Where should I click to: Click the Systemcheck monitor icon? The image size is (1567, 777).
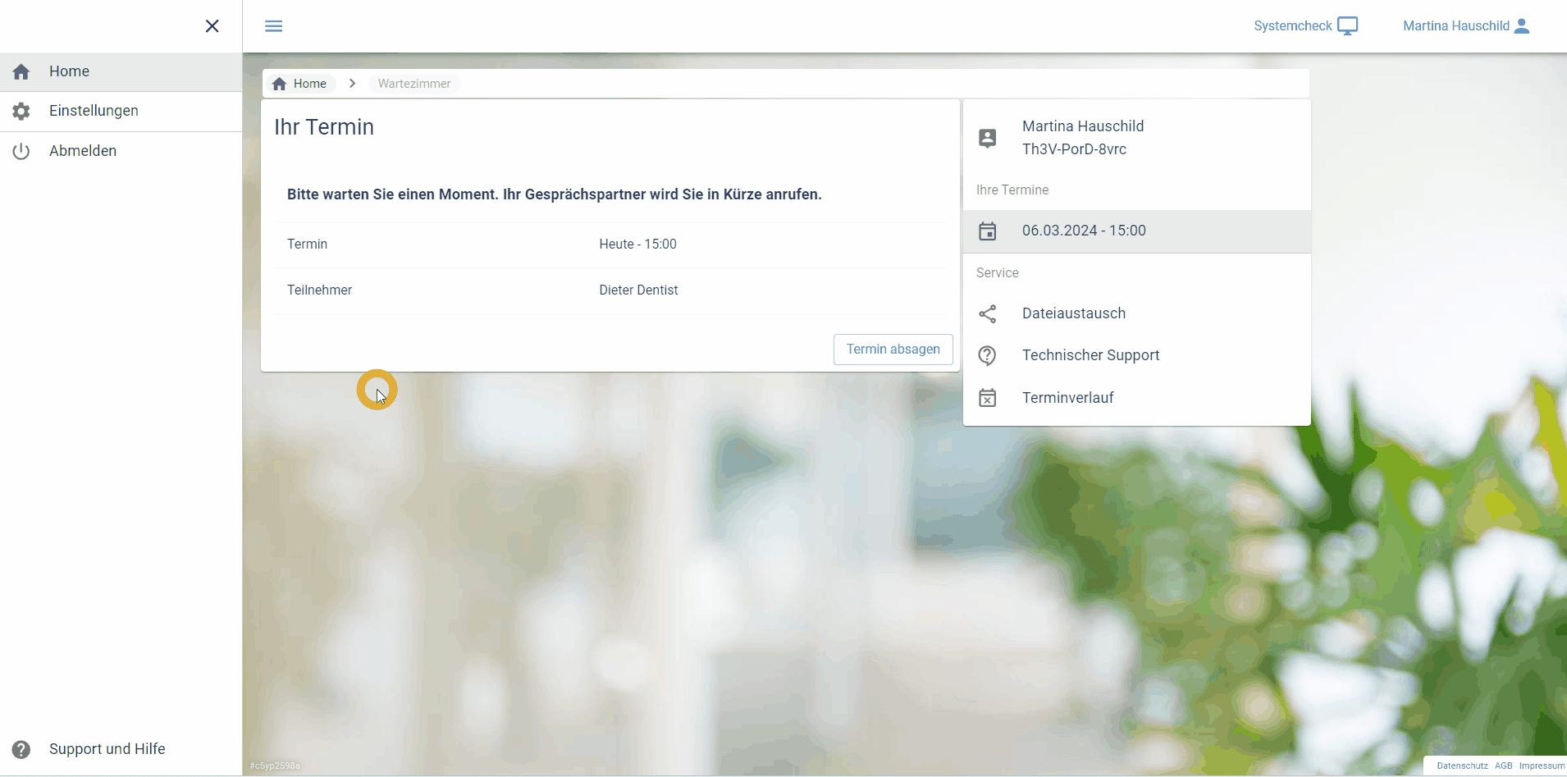[x=1347, y=26]
